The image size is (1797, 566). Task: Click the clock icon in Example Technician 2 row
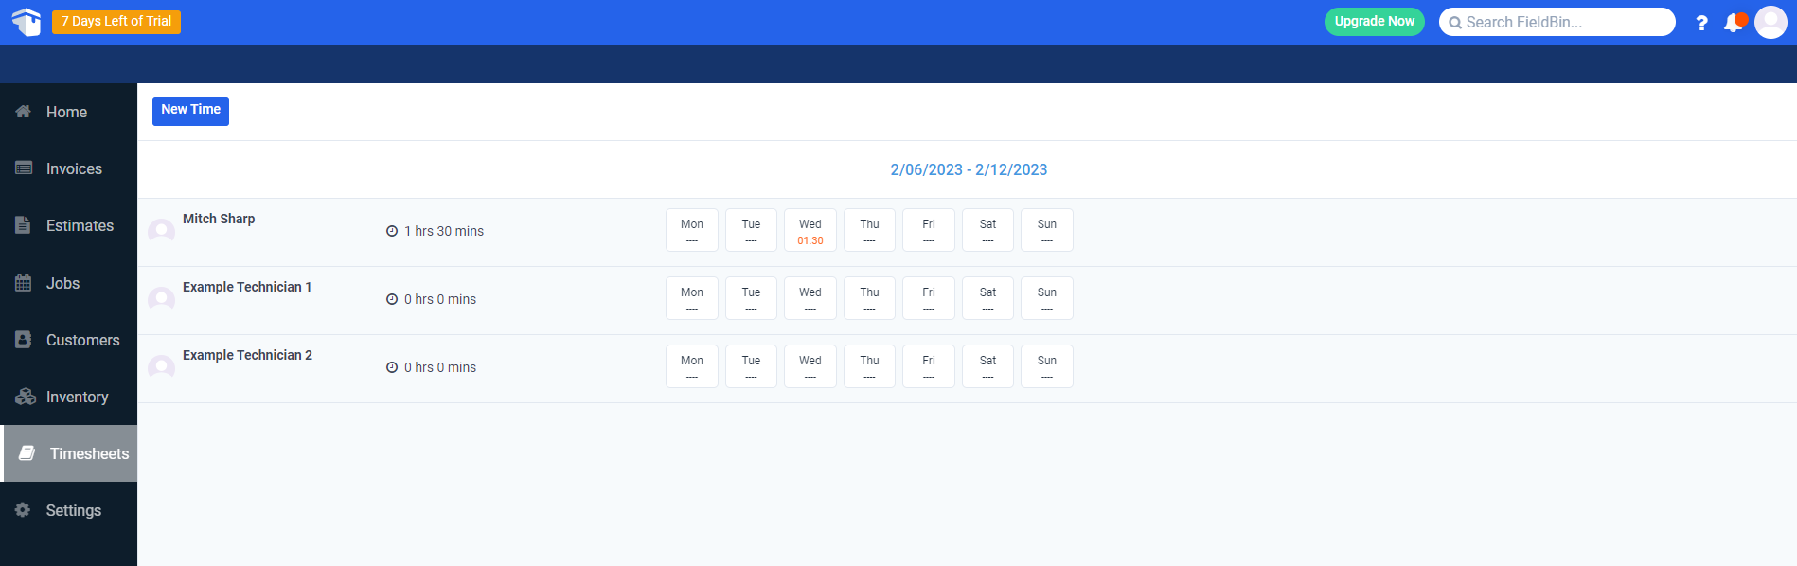point(392,367)
